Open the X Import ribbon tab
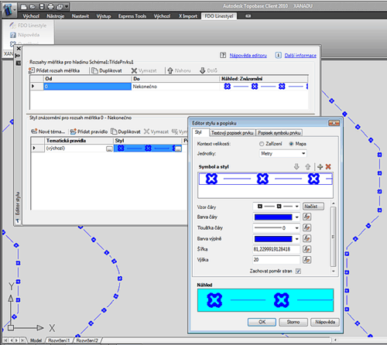The image size is (387, 345). click(188, 16)
